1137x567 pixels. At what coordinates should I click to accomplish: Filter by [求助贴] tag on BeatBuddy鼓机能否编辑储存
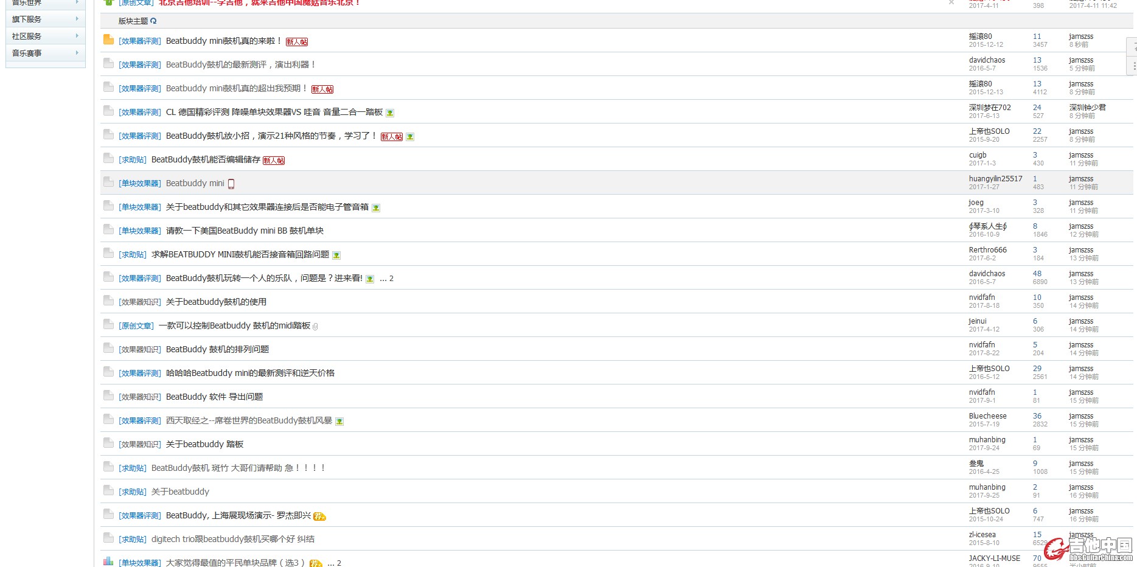[133, 160]
